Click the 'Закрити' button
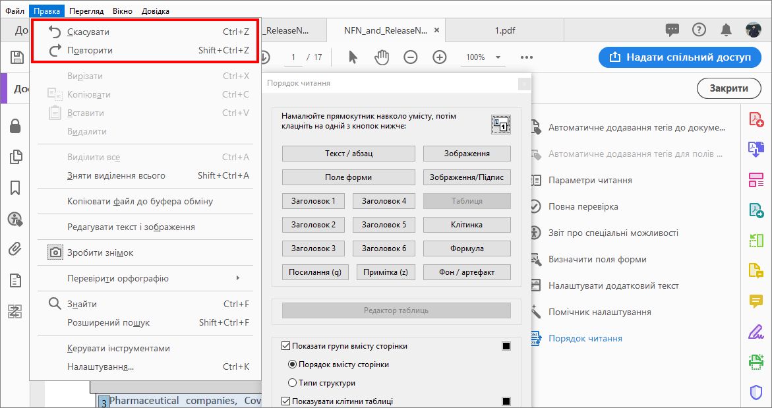The width and height of the screenshot is (772, 408). pyautogui.click(x=728, y=88)
